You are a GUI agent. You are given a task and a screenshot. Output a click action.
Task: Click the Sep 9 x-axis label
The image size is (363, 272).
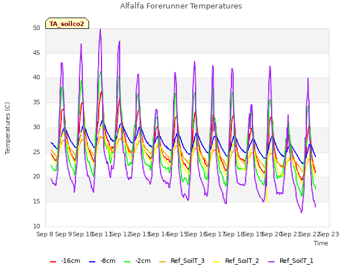[x=64, y=234]
